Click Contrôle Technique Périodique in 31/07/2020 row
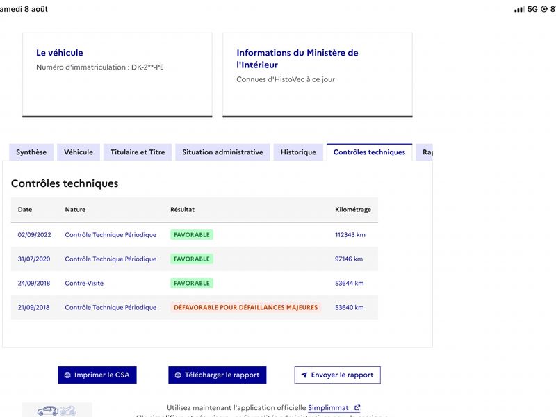 pos(111,259)
